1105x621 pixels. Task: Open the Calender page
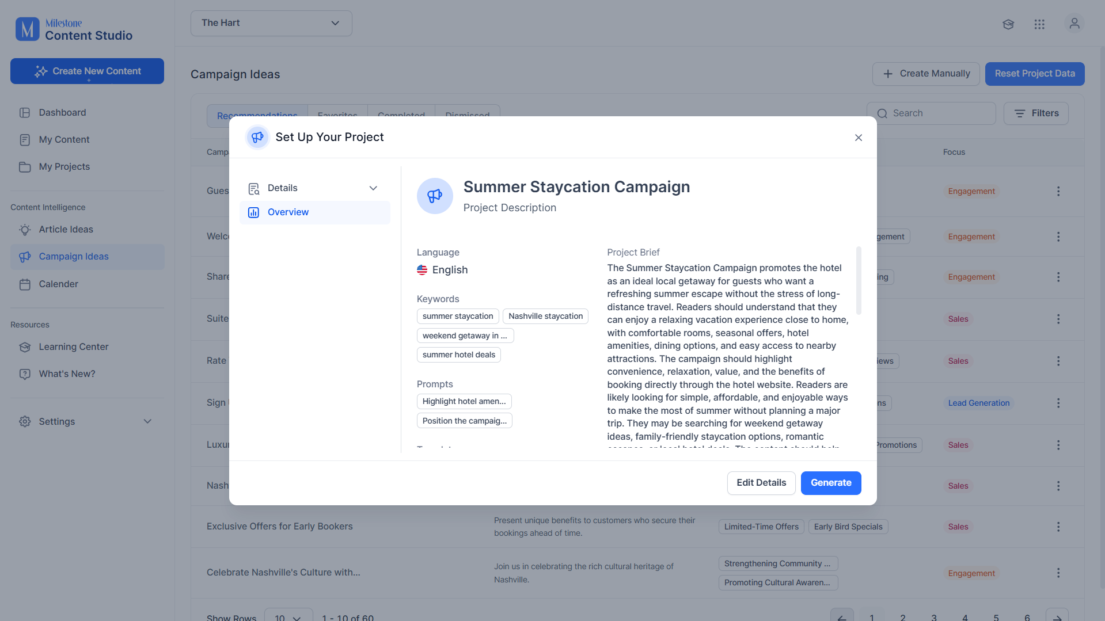(x=58, y=284)
